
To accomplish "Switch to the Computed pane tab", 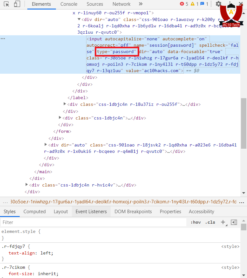I will pos(35,212).
